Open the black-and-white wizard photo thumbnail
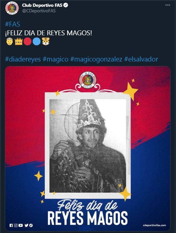 (x=88, y=146)
